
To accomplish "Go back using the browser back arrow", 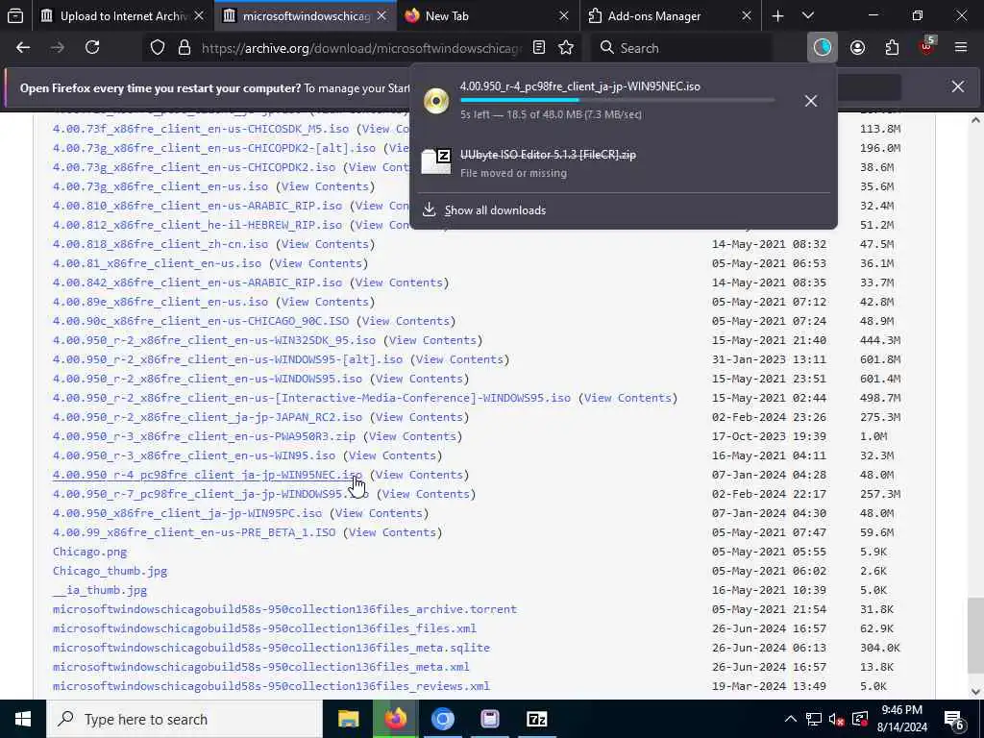I will coord(23,48).
